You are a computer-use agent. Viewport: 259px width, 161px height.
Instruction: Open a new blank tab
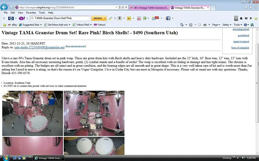point(213,8)
